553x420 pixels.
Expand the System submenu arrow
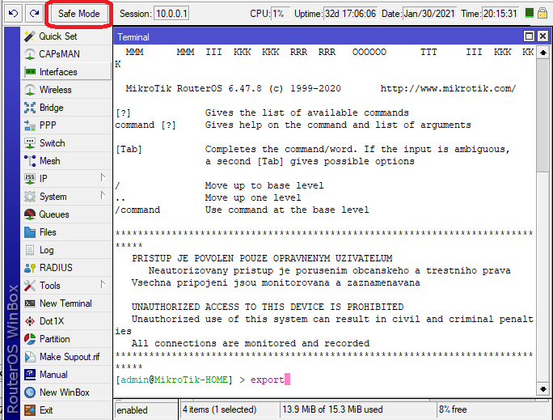pyautogui.click(x=103, y=195)
